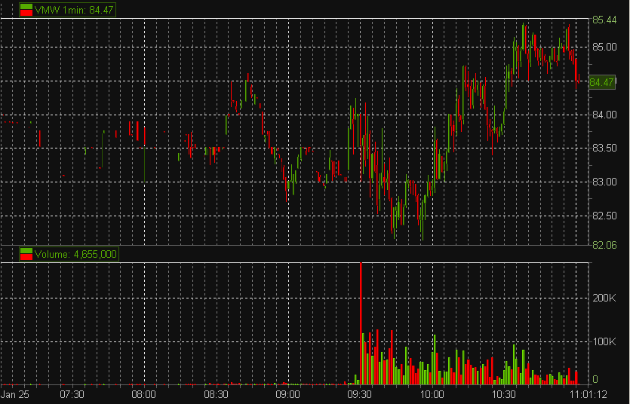Click the 0 volume axis label
This screenshot has width=630, height=404.
coord(595,379)
